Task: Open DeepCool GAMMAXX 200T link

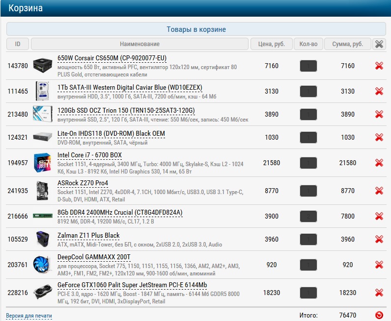Action: coord(94,257)
